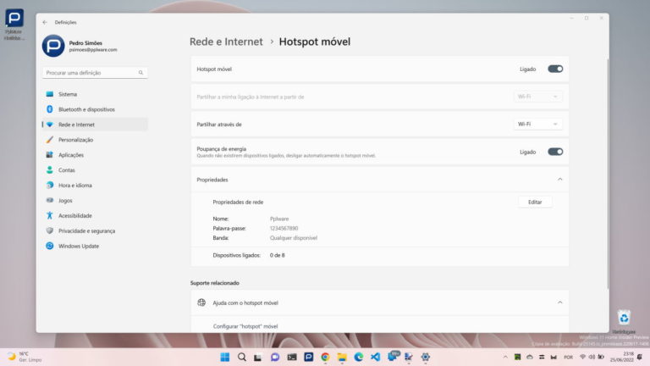Collapse Ajuda com o hotspot móvel

pyautogui.click(x=559, y=302)
